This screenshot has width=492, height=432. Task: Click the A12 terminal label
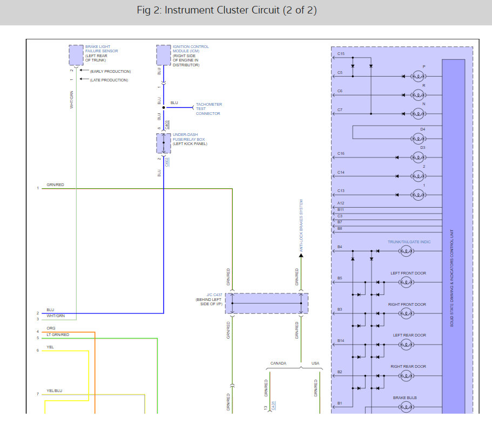(341, 203)
